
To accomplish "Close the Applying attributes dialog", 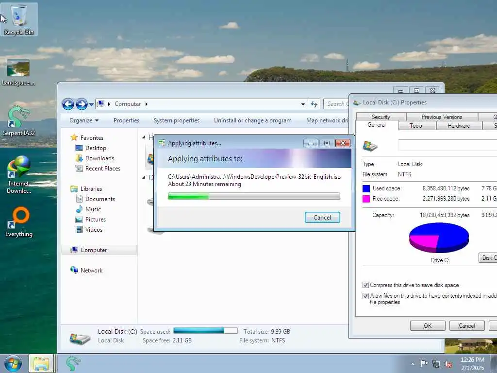I will 343,143.
